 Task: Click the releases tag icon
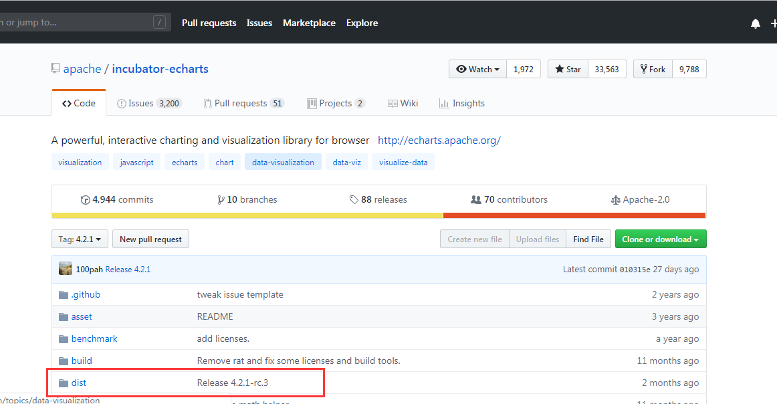[x=354, y=200]
